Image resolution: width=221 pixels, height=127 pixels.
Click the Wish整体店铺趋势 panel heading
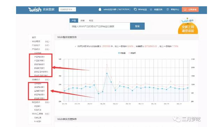click(x=67, y=119)
